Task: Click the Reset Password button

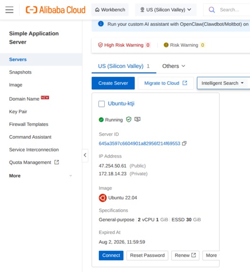Action: click(147, 255)
